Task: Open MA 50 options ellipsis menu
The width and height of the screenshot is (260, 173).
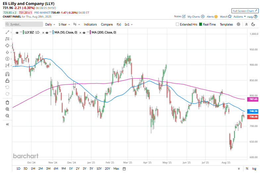Action: [51, 32]
